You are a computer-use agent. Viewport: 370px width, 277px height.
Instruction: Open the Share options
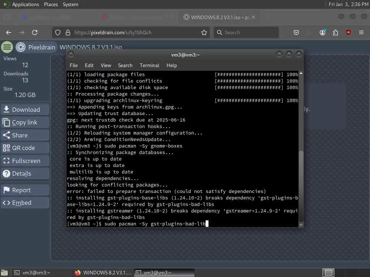pyautogui.click(x=25, y=135)
